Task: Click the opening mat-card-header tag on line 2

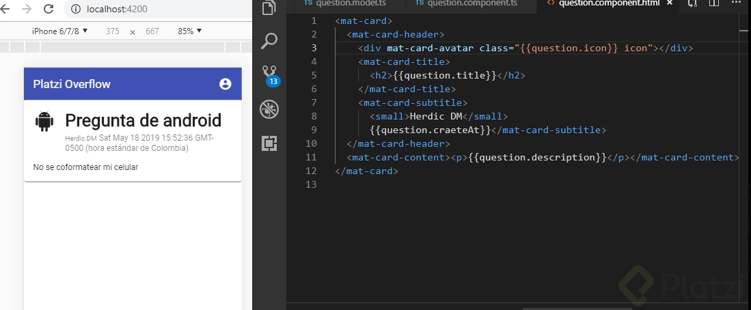Action: tap(396, 34)
